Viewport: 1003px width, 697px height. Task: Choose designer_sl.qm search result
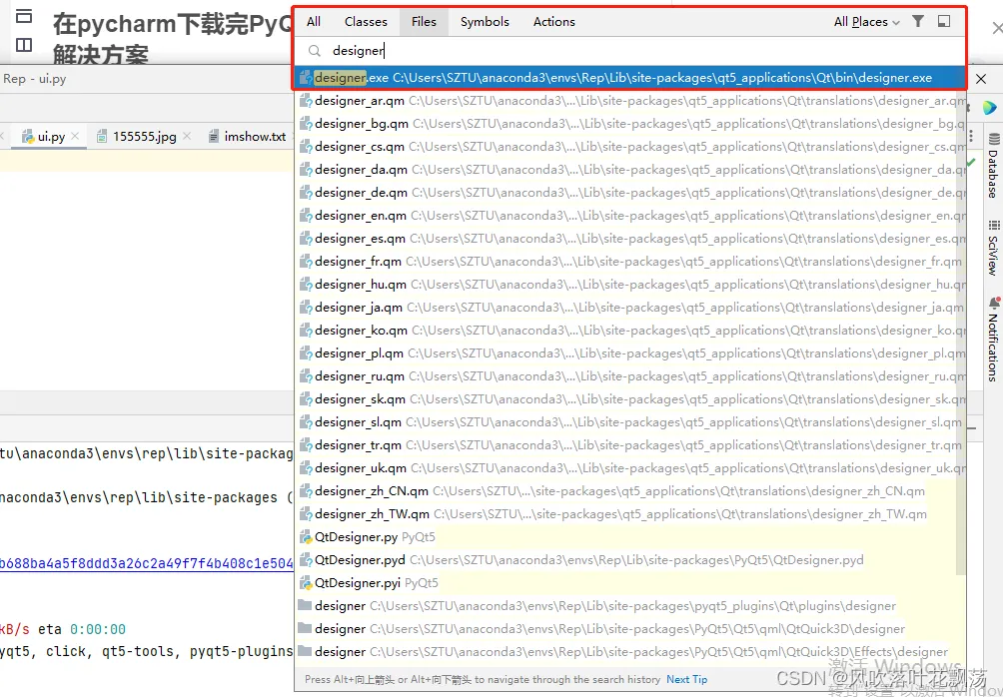point(630,422)
